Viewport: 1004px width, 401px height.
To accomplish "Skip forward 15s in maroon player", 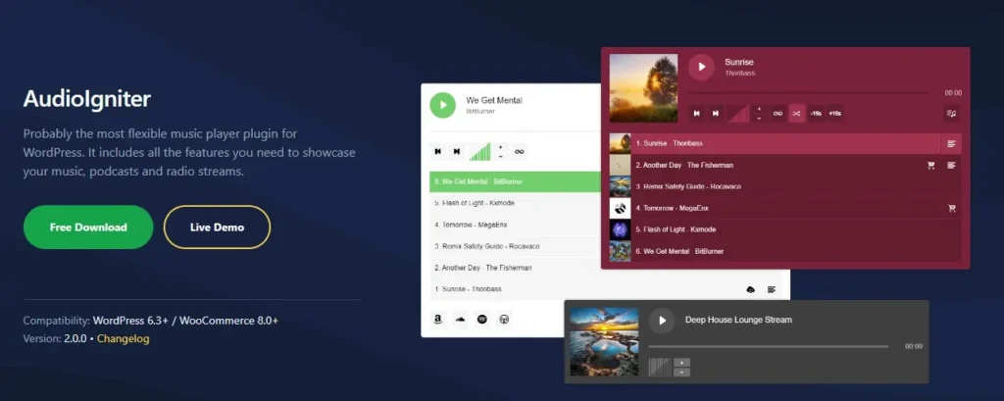I will [x=835, y=114].
